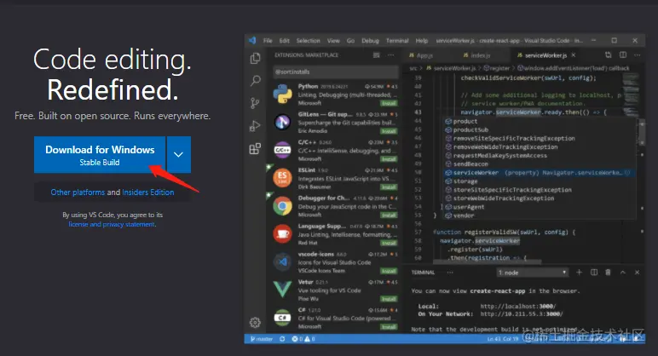658x356 pixels.
Task: Open the Go menu
Action: click(x=351, y=41)
